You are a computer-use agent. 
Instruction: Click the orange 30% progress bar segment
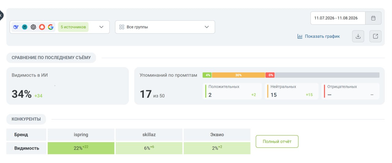[238, 75]
